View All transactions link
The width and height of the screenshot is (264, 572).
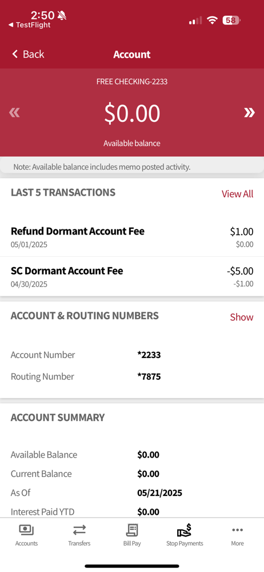[x=237, y=194]
